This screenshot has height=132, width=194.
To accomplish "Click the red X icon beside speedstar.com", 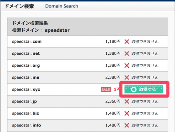I will point(127,42).
